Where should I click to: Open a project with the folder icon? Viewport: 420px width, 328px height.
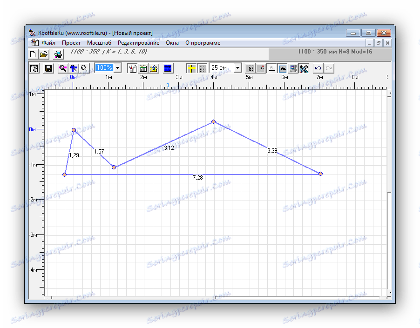point(44,54)
